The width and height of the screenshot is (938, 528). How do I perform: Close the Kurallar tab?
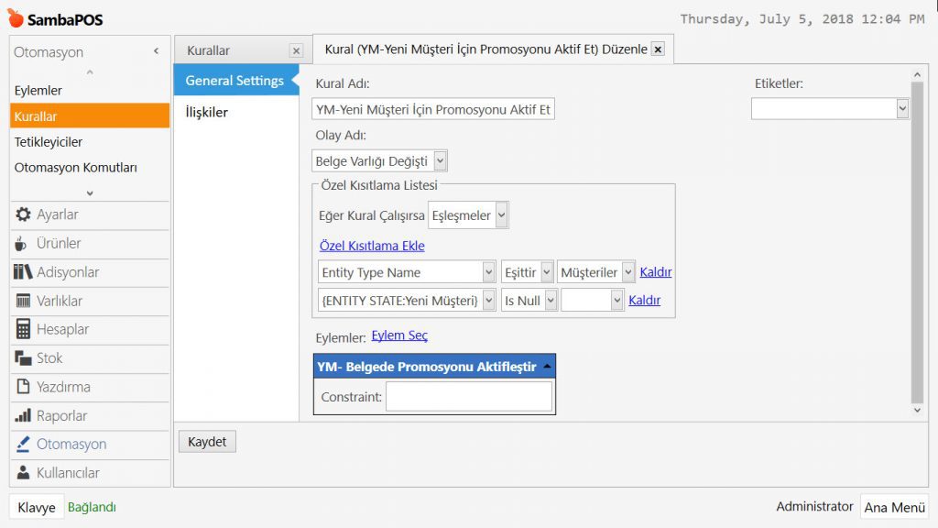coord(295,51)
